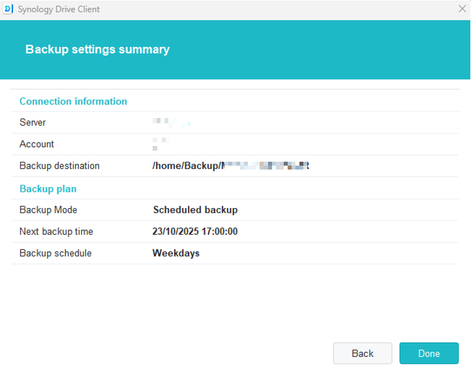Click the Backup Mode label
This screenshot has width=471, height=373.
coord(48,210)
